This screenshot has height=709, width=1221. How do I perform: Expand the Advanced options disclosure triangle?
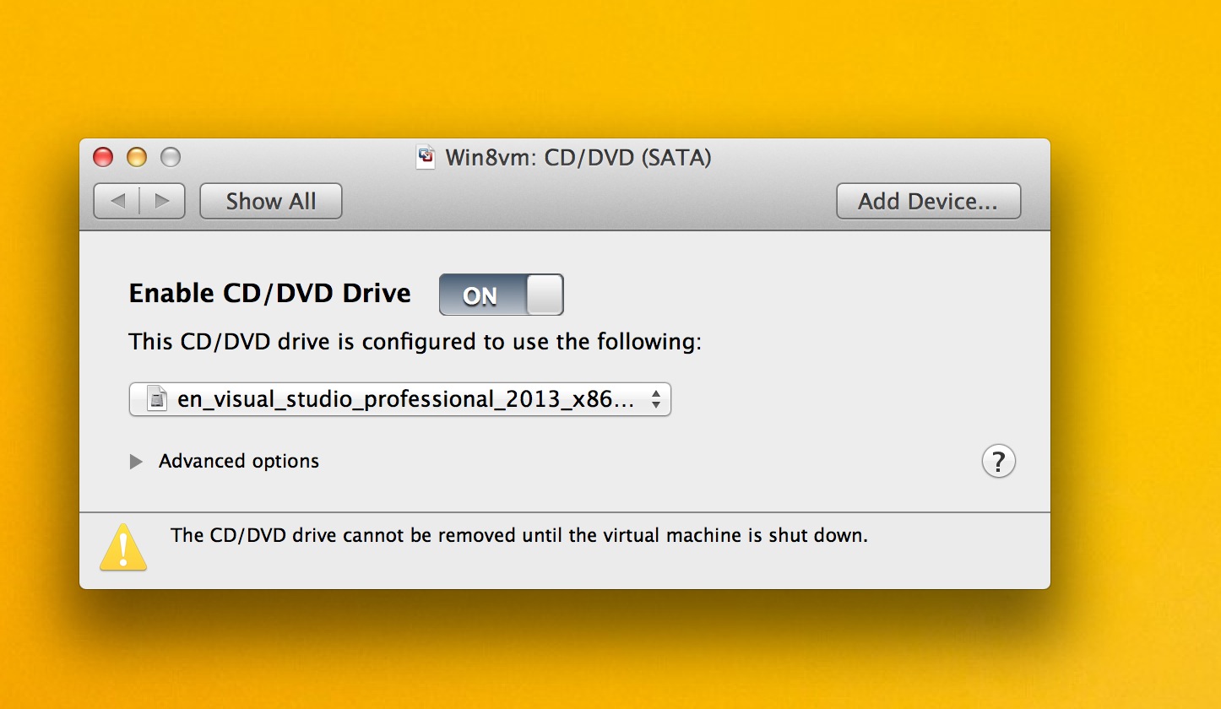click(x=136, y=462)
